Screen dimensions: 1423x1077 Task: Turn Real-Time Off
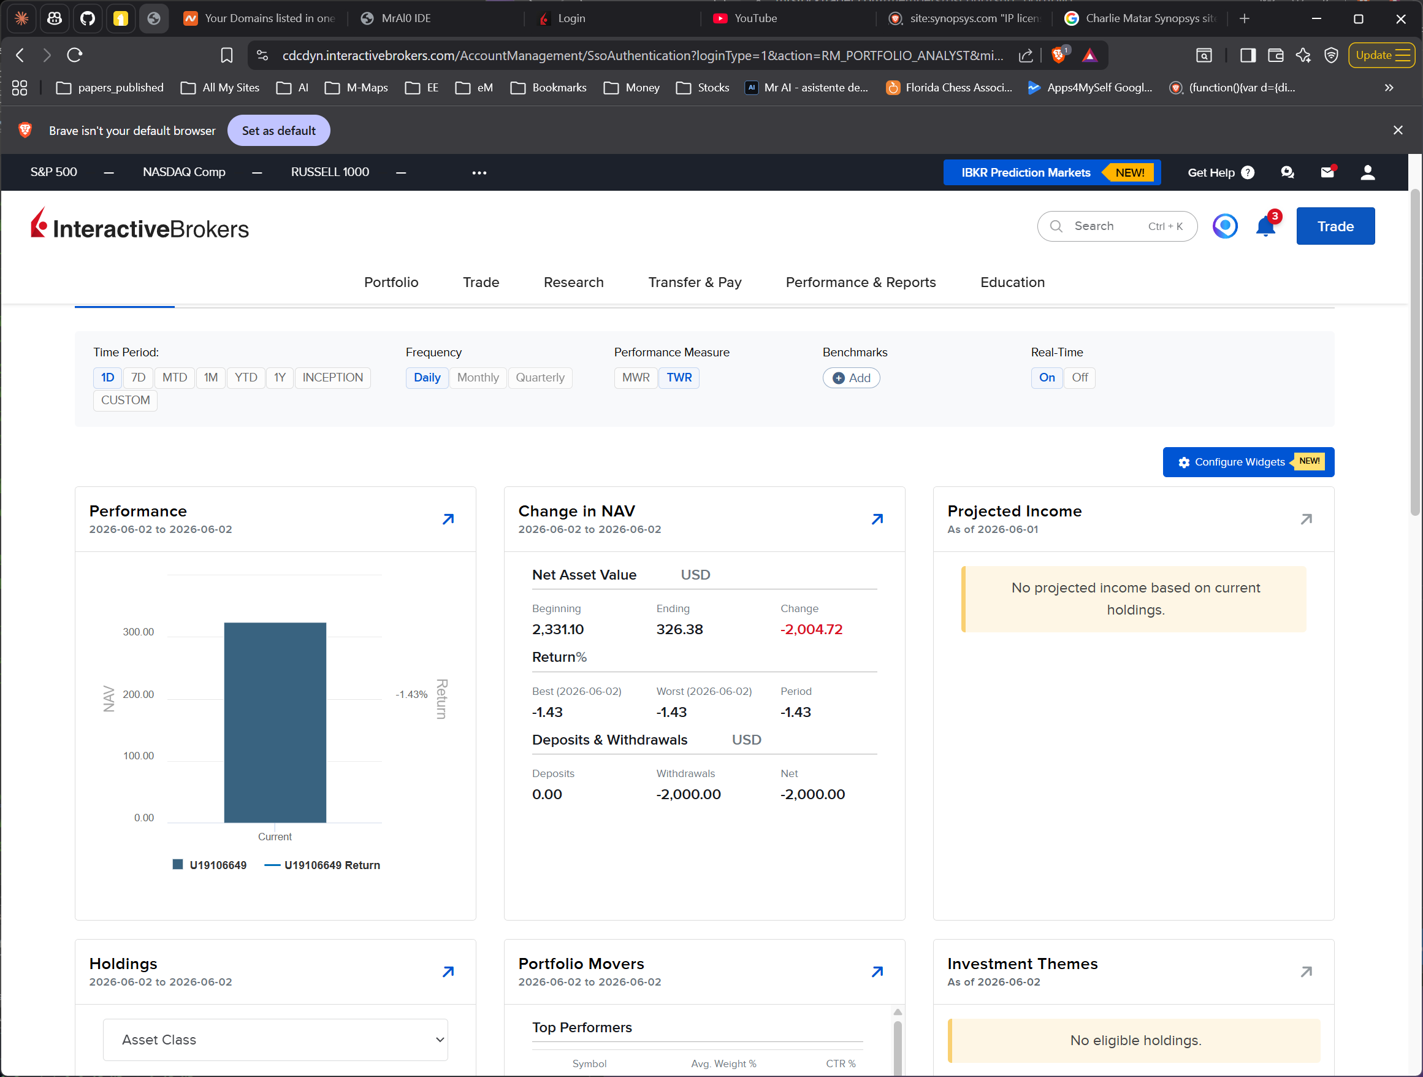[x=1080, y=378]
